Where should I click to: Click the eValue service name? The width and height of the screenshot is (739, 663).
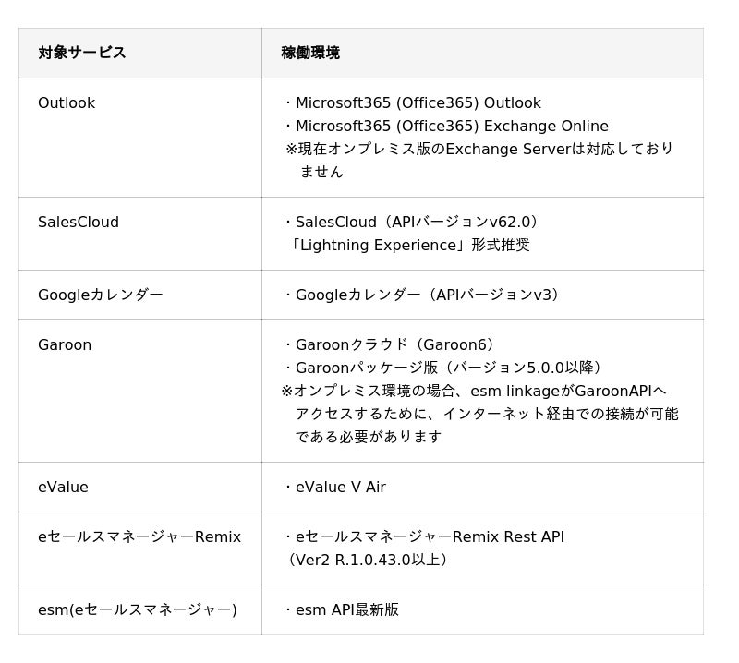63,488
